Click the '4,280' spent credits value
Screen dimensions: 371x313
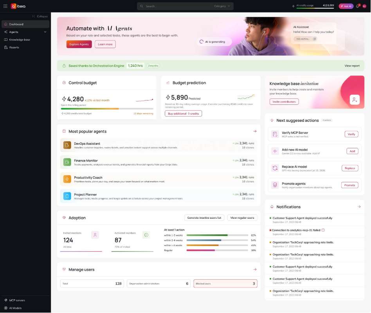click(76, 99)
